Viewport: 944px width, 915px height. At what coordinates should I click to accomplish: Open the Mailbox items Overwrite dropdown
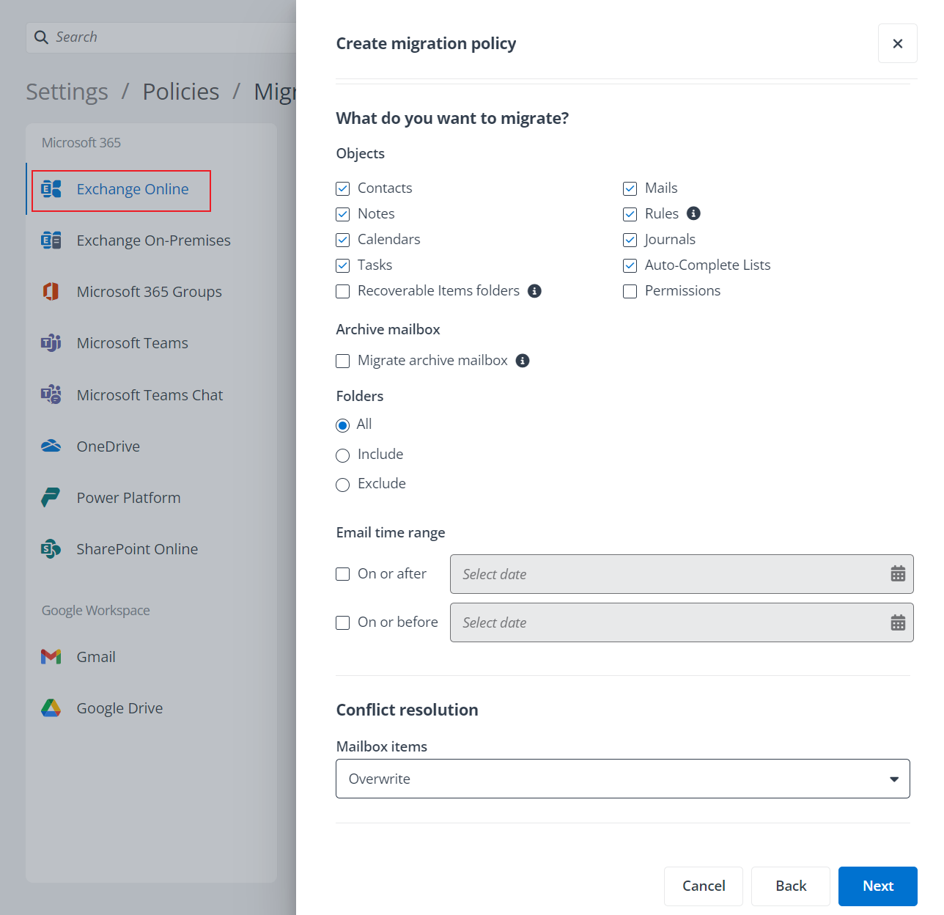pyautogui.click(x=622, y=778)
